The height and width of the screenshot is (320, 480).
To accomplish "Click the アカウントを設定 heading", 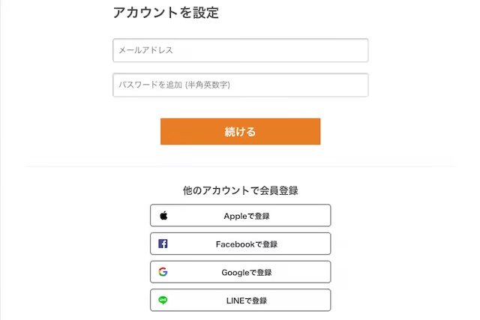I will tap(166, 13).
